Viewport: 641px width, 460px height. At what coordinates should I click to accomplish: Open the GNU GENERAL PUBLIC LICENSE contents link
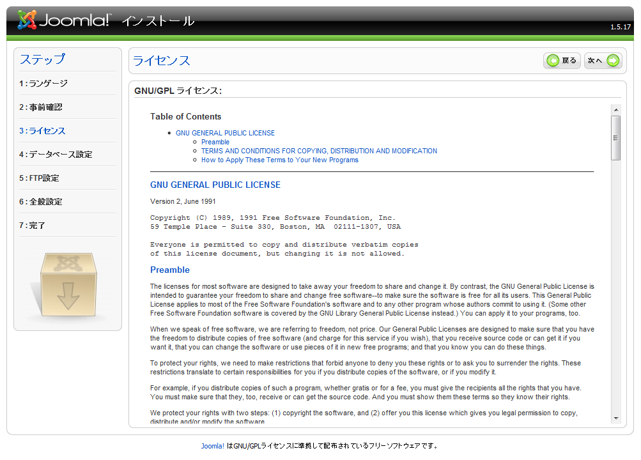225,133
